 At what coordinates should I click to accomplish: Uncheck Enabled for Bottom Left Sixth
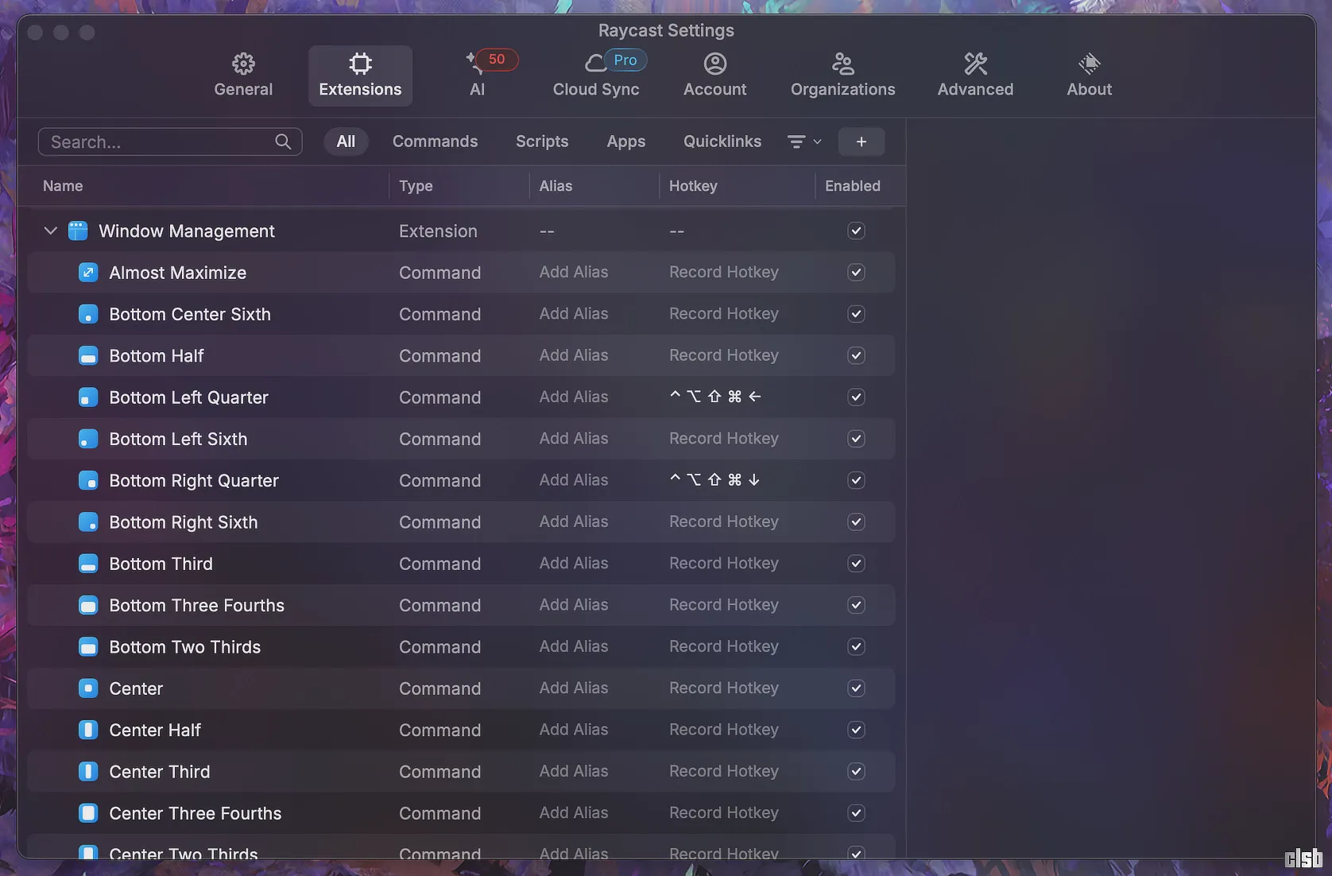click(x=856, y=439)
